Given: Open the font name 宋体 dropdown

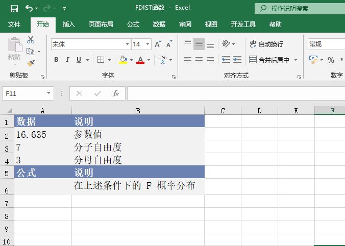Looking at the screenshot, I should click(127, 44).
